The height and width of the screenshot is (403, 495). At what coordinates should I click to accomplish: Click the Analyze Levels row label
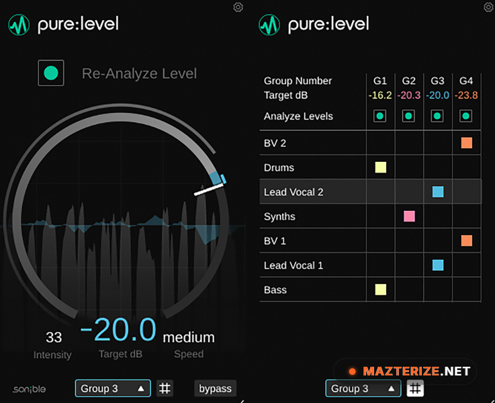[x=298, y=116]
